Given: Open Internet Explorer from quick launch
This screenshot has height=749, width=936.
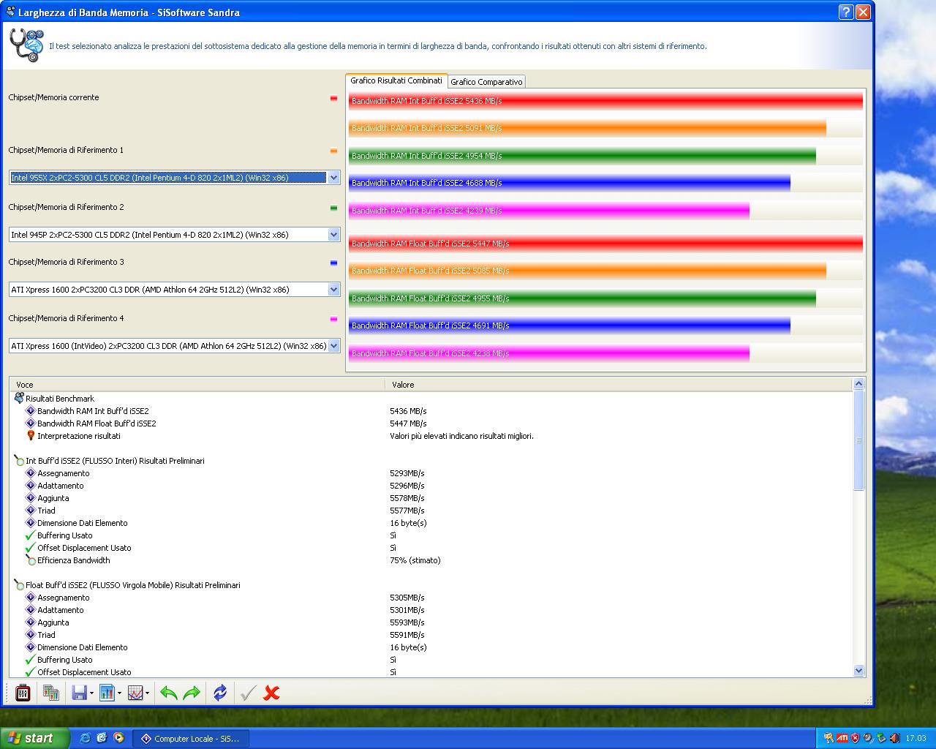Looking at the screenshot, I should point(85,738).
